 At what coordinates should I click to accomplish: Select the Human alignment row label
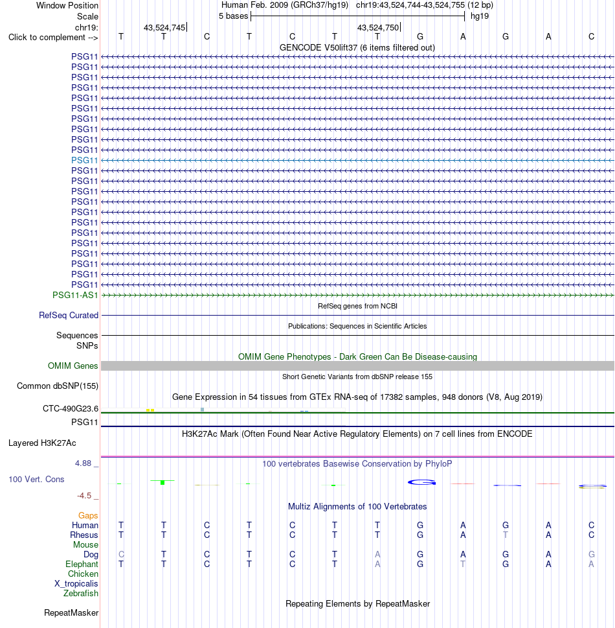click(x=85, y=525)
